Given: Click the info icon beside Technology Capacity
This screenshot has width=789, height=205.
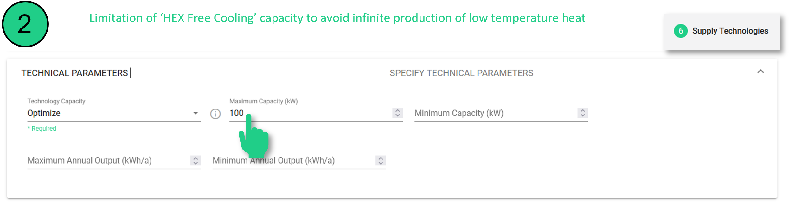Looking at the screenshot, I should [215, 114].
